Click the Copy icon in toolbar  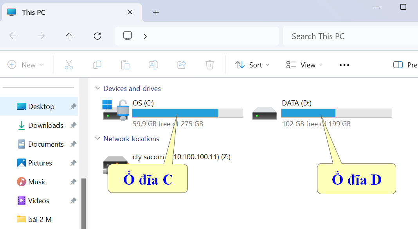coord(97,65)
